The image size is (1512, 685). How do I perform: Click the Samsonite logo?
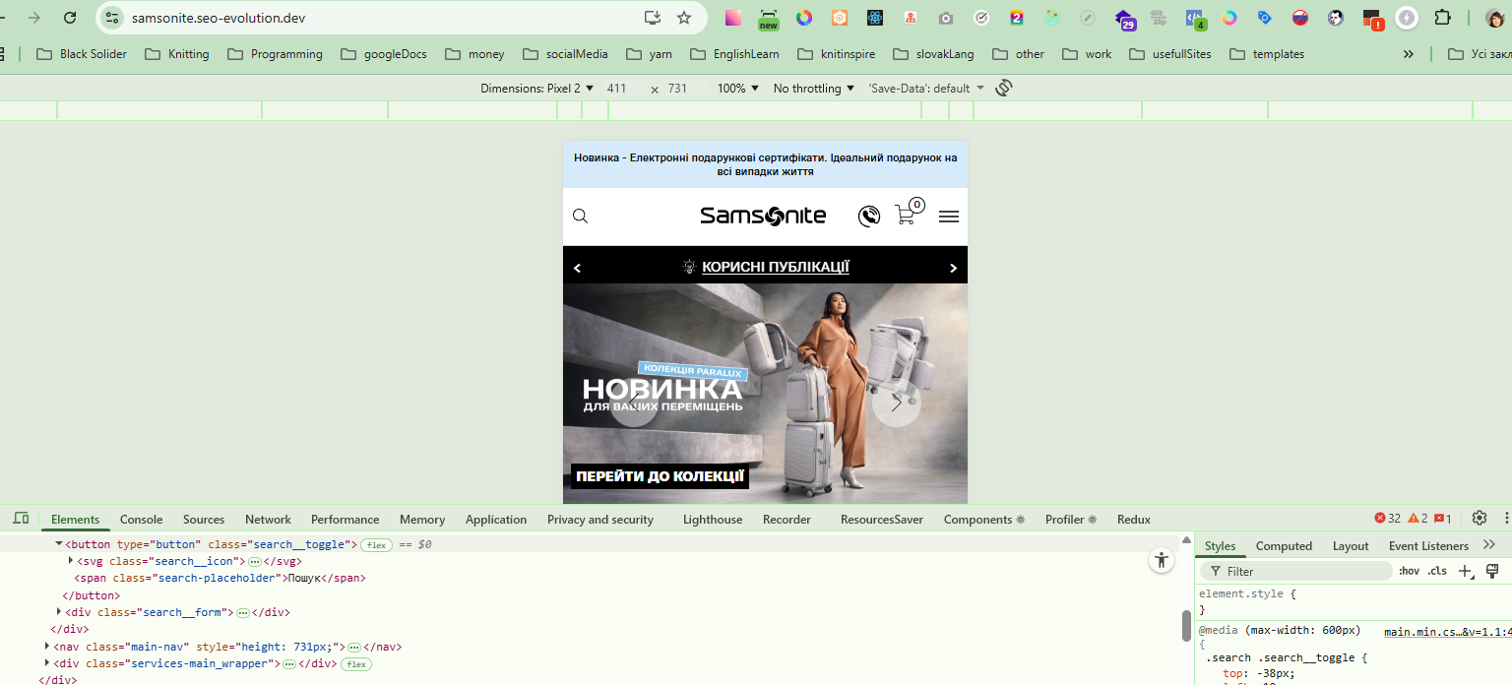[763, 216]
